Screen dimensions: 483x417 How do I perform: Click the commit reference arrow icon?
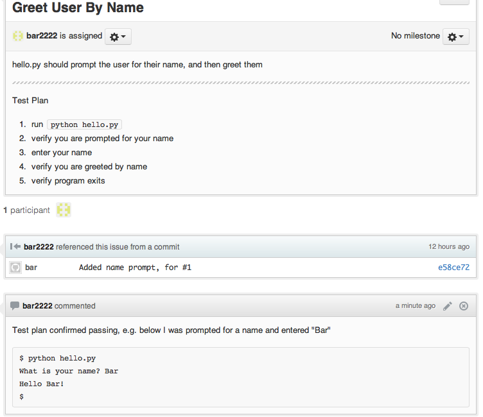coord(15,247)
